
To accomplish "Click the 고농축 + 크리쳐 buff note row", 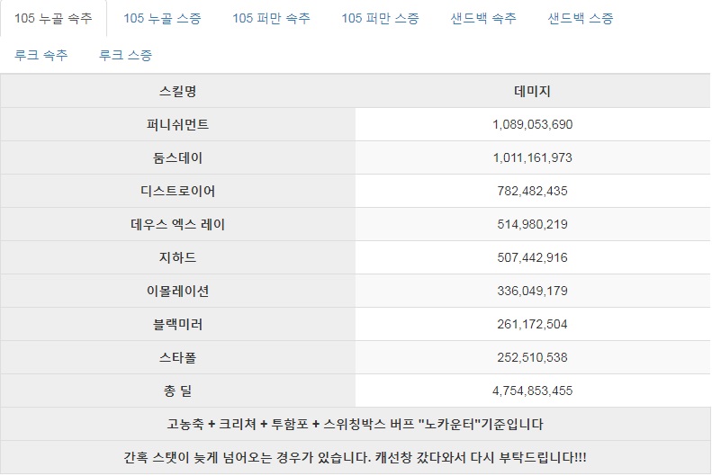I will pyautogui.click(x=355, y=425).
